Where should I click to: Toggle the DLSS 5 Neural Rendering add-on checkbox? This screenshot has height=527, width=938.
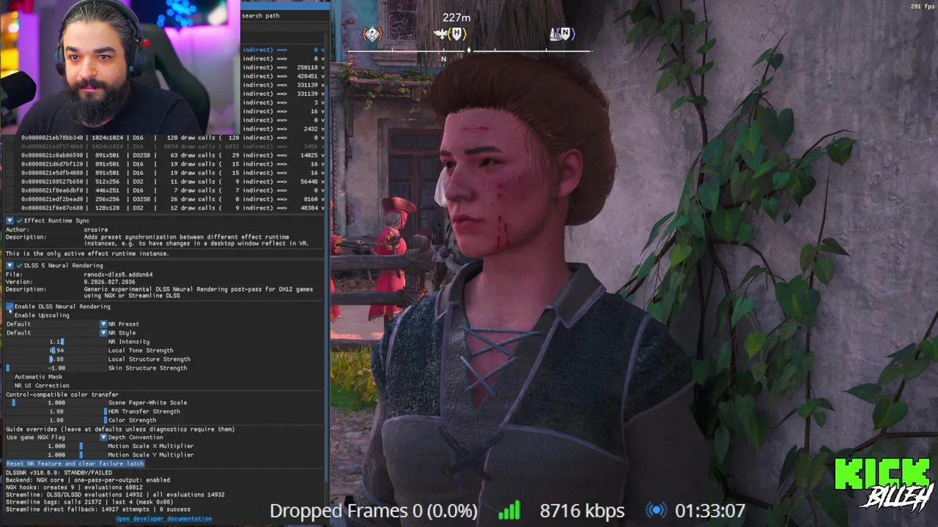[20, 265]
